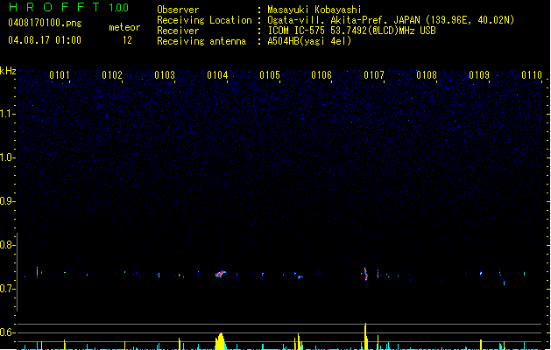This screenshot has width=551, height=350.
Task: Click the 0.9 kHz axis label
Action: 7,201
